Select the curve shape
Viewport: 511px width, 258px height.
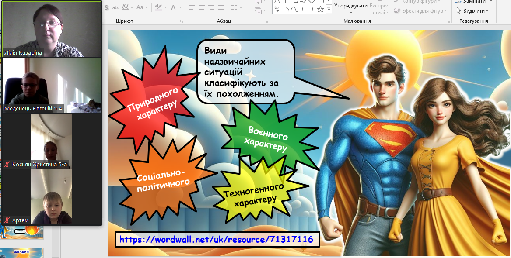coord(294,9)
